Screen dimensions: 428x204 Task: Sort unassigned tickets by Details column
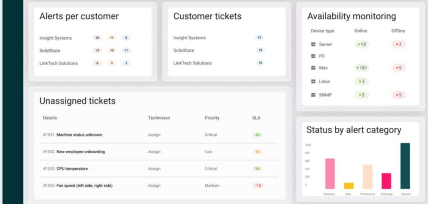coord(50,118)
